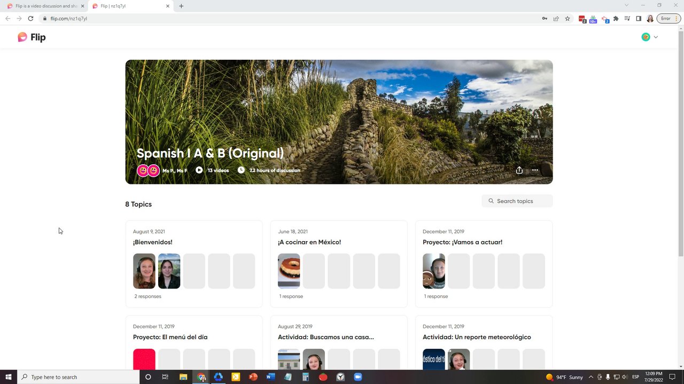684x384 pixels.
Task: Click the Chrome profile avatar
Action: pyautogui.click(x=650, y=18)
